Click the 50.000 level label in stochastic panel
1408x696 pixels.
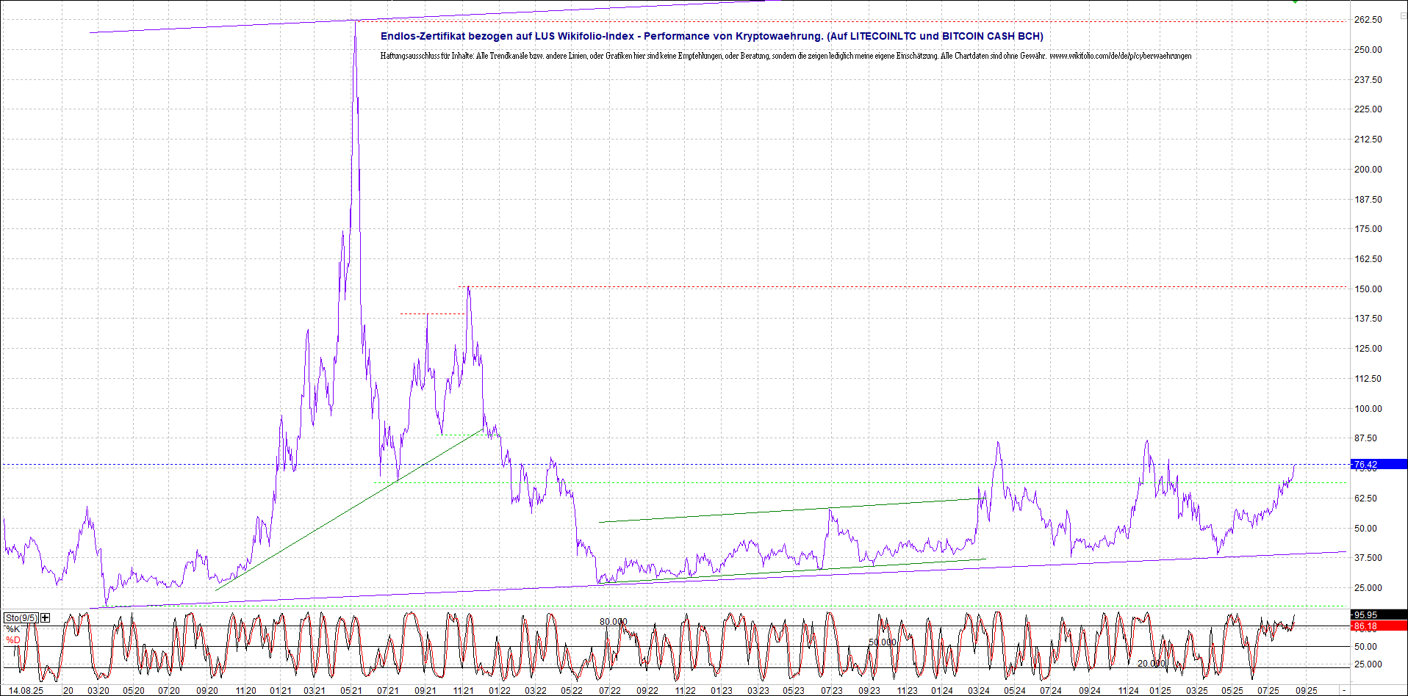coord(882,642)
